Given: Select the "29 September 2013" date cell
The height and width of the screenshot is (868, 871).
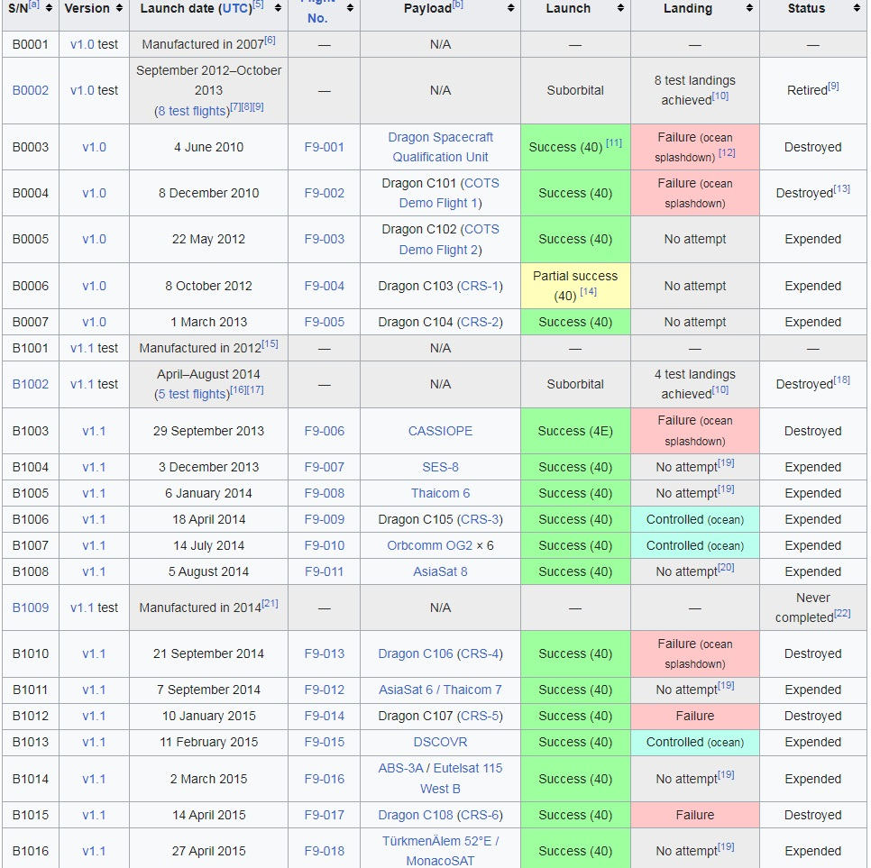Looking at the screenshot, I should (x=209, y=431).
